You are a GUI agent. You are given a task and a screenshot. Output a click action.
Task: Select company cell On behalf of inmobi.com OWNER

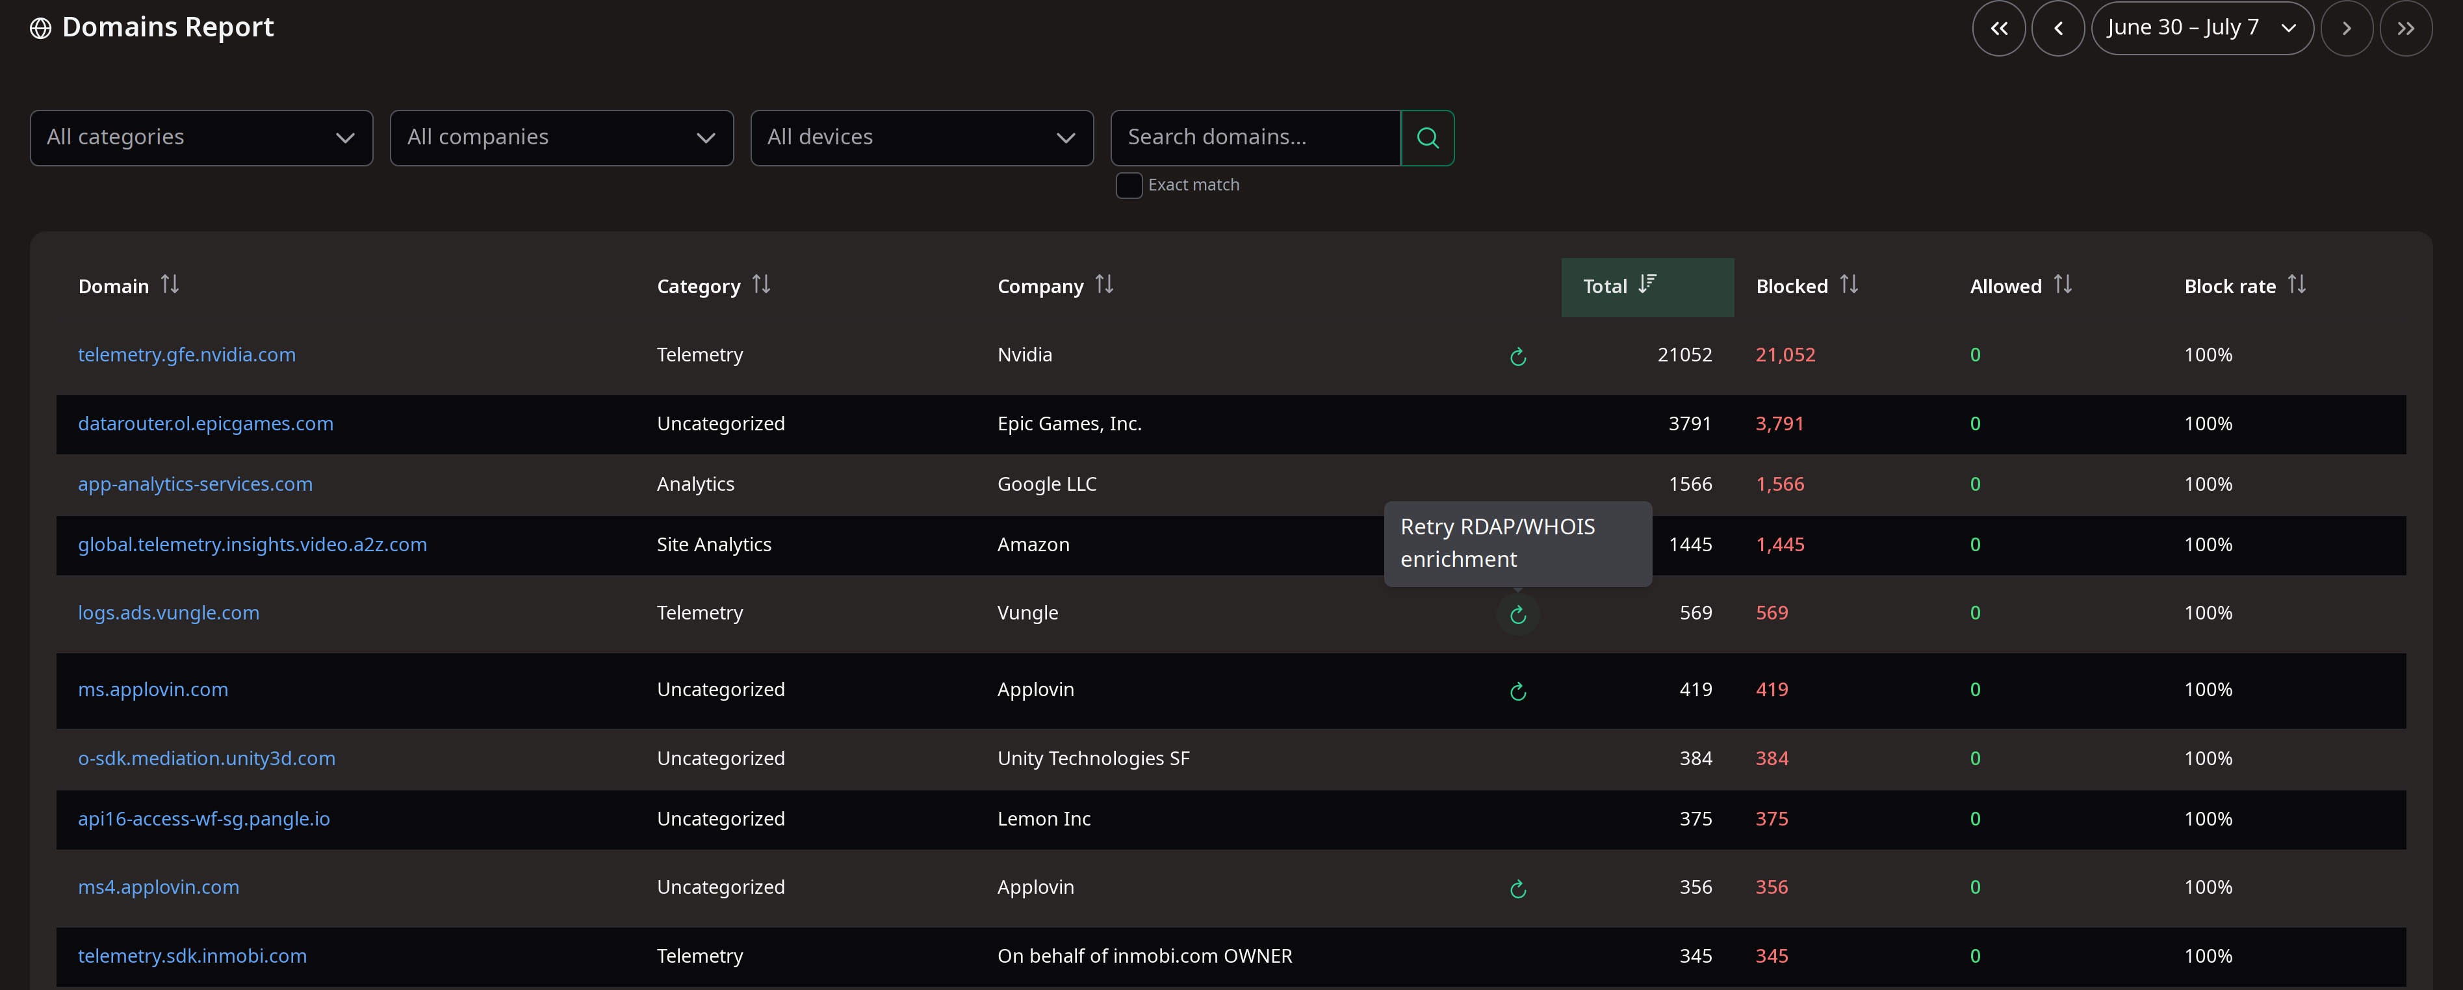click(x=1144, y=956)
